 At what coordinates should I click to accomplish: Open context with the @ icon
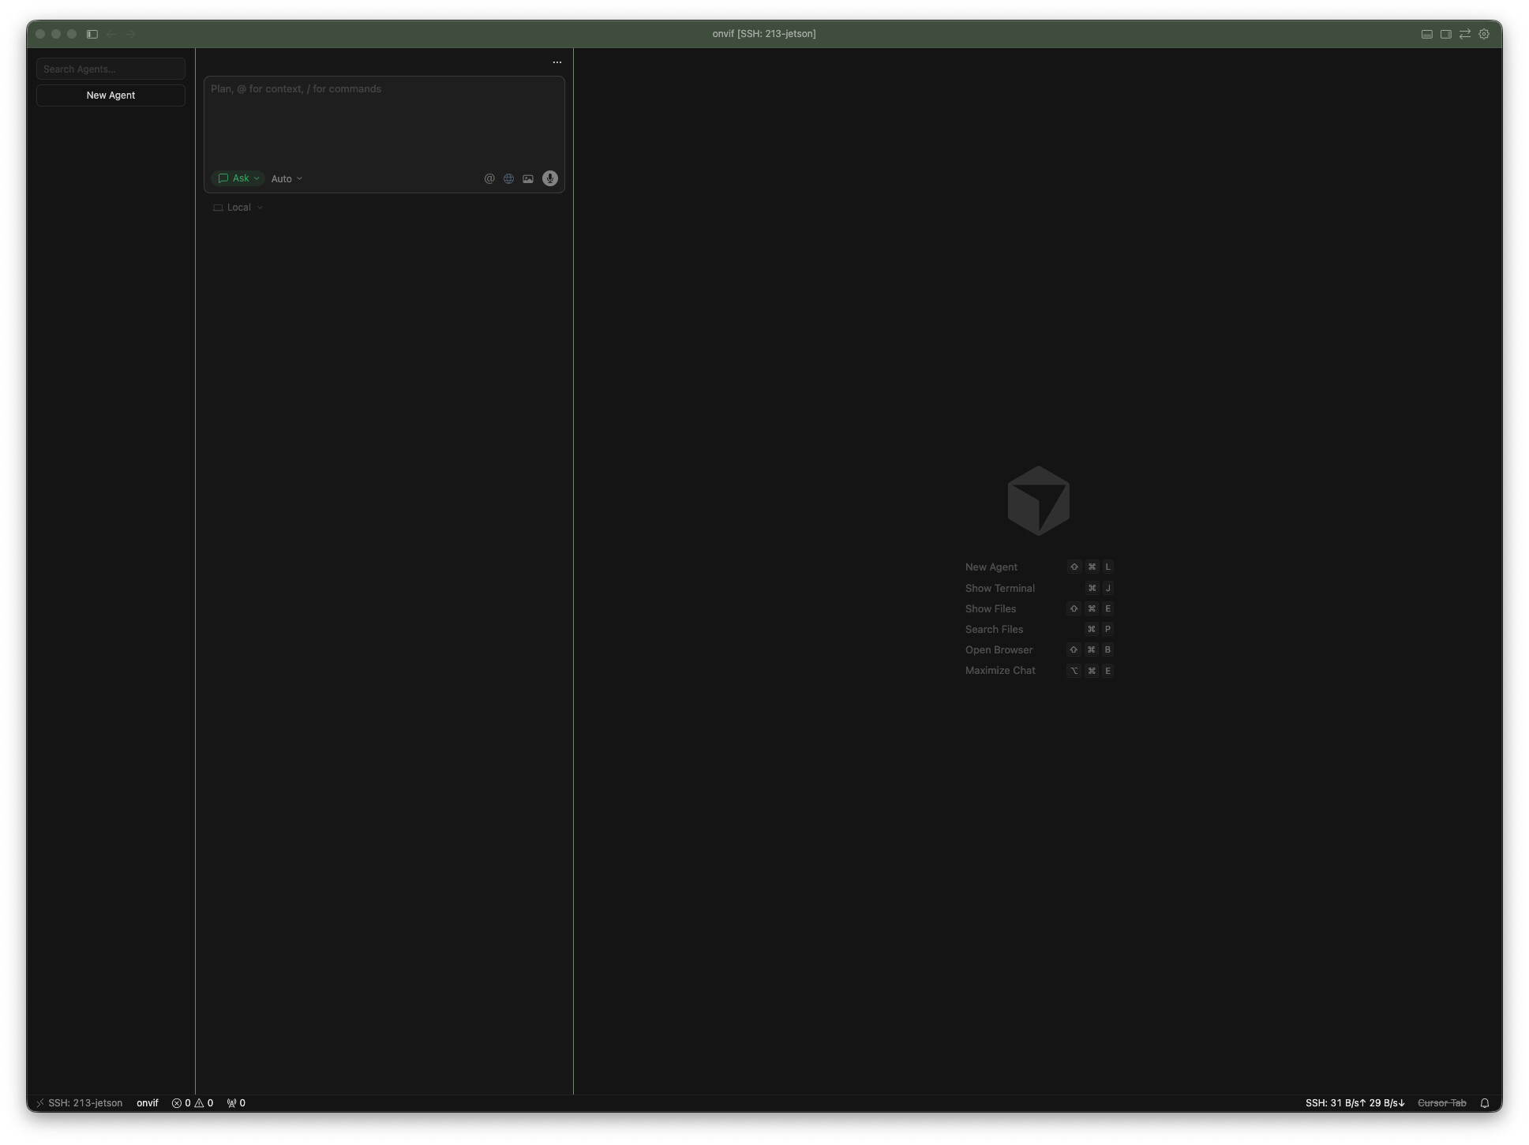(489, 178)
